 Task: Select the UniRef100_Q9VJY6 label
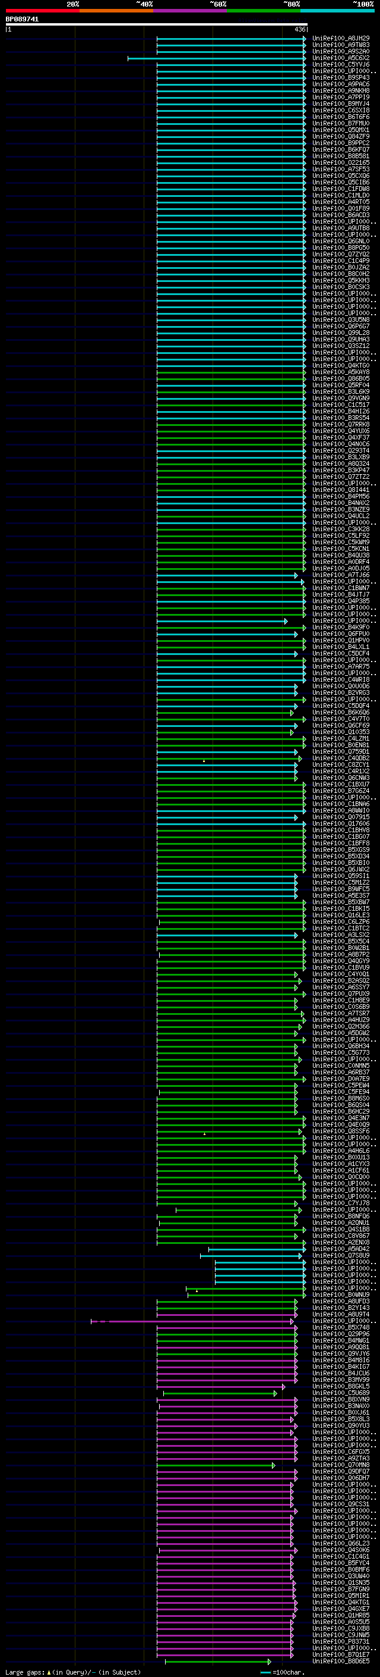tap(341, 1353)
